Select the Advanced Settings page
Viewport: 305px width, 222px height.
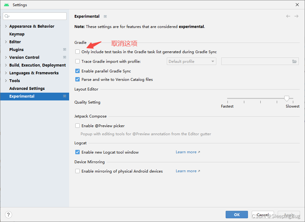point(27,88)
